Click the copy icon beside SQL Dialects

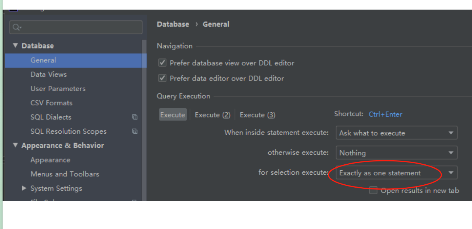135,117
